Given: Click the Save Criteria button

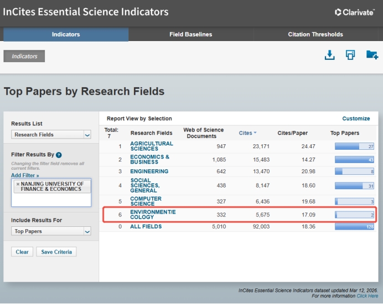Looking at the screenshot, I should click(x=56, y=252).
